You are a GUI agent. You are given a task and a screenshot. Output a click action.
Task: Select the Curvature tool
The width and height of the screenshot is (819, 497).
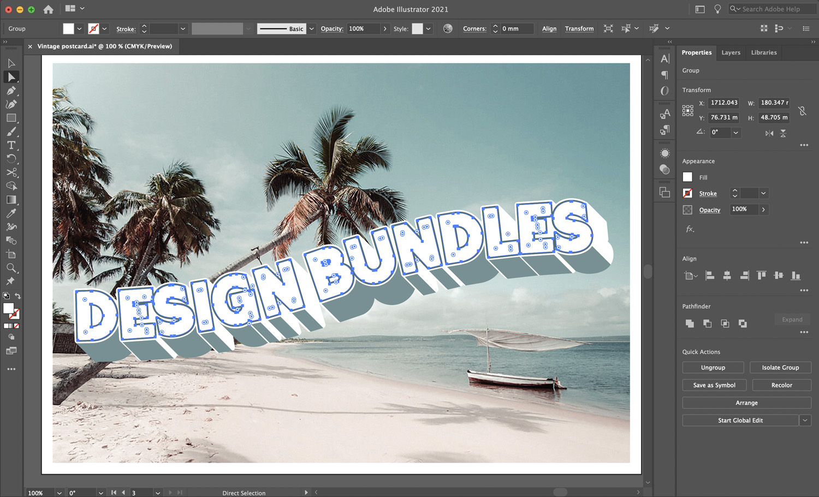coord(11,104)
